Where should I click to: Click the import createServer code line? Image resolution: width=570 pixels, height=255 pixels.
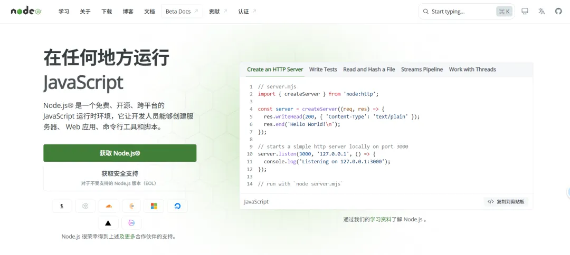point(318,94)
